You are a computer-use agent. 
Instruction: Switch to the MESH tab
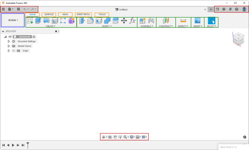click(65, 14)
